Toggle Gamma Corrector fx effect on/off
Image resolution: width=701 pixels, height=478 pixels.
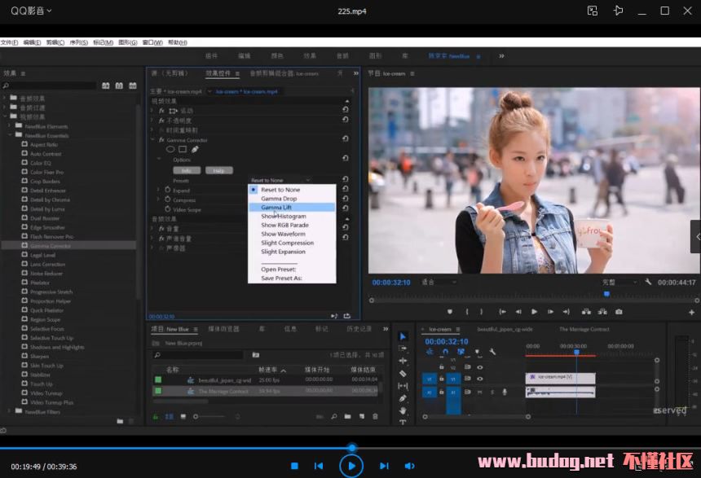[x=161, y=140]
